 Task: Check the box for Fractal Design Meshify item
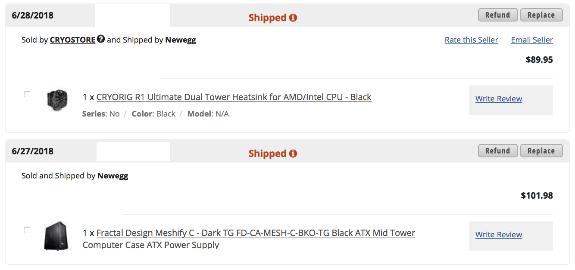tap(27, 230)
